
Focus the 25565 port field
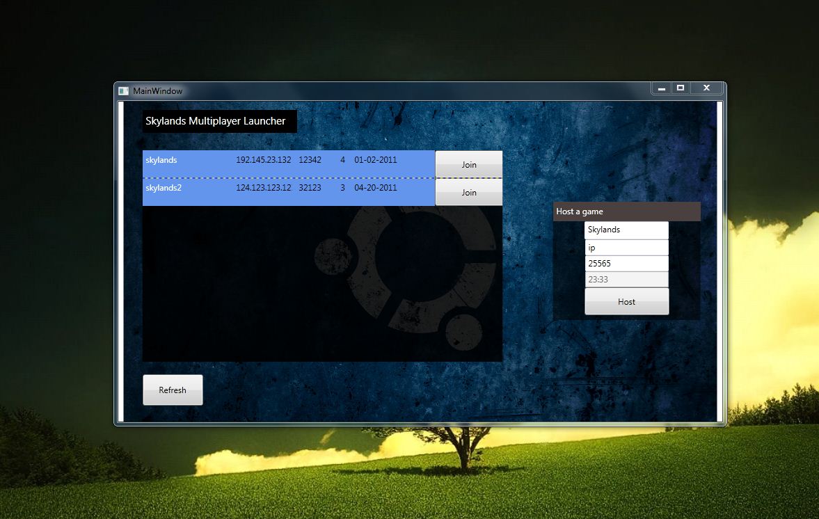point(626,264)
